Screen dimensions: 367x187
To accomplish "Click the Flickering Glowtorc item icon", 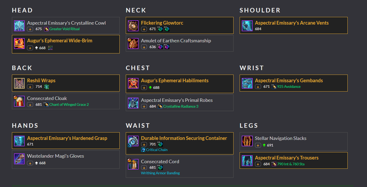I will click(x=133, y=26).
